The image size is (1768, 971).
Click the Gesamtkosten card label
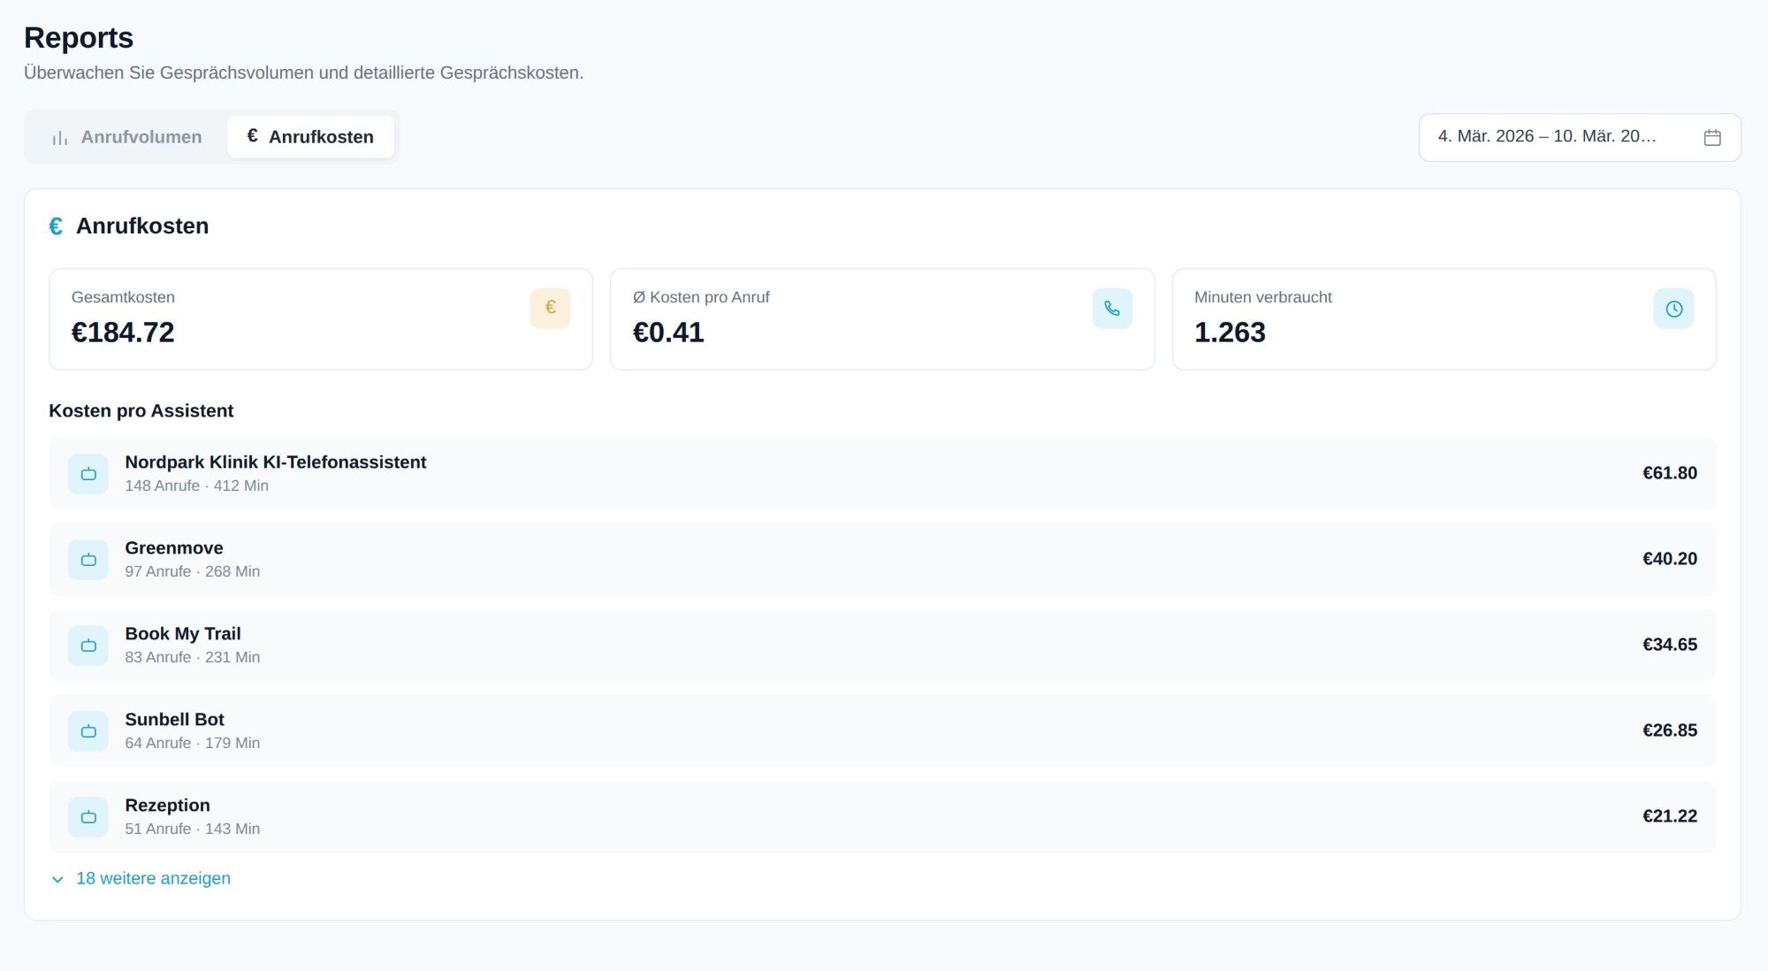click(123, 298)
